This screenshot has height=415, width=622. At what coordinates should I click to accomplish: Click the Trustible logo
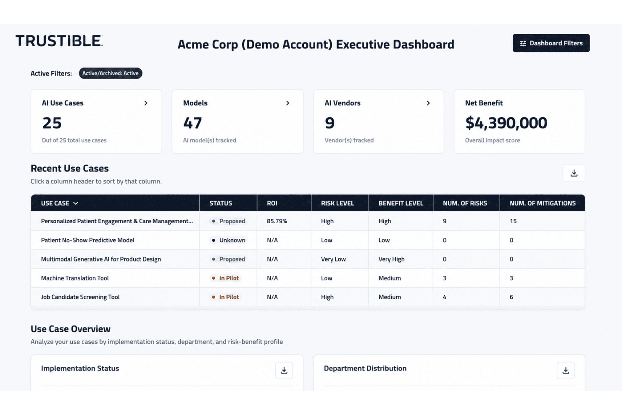click(59, 41)
